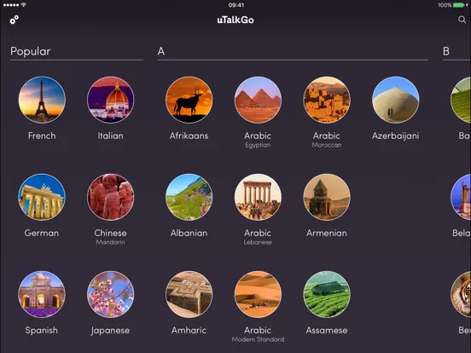Select the Arabic Egyptian pyramids icon
Image resolution: width=471 pixels, height=353 pixels.
point(258,100)
